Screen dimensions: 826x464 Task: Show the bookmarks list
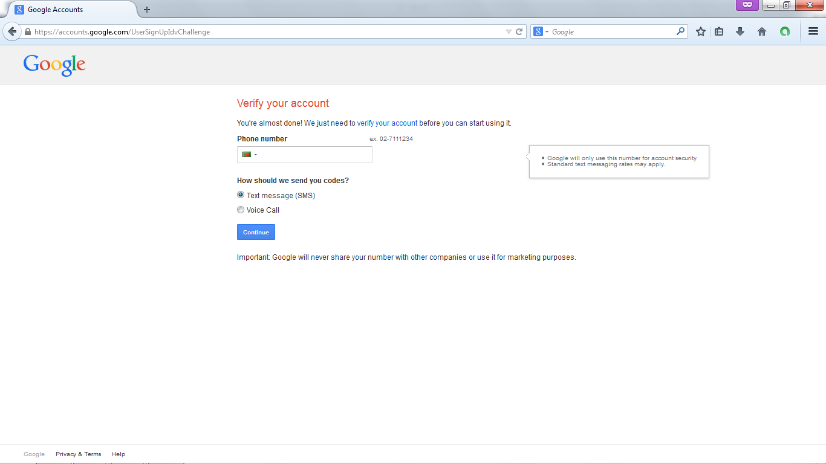(719, 31)
